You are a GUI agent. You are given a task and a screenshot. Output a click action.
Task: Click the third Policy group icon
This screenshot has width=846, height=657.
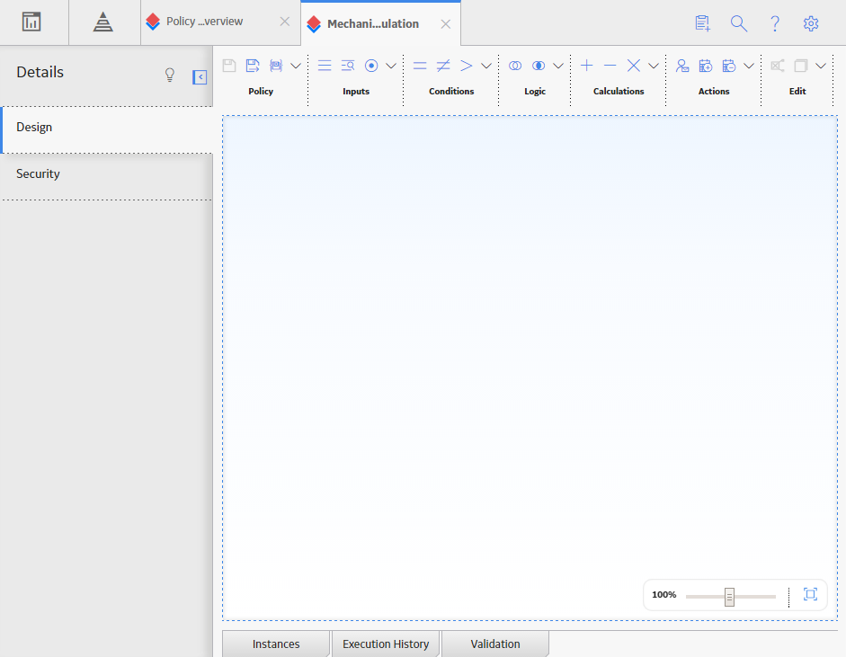(276, 66)
